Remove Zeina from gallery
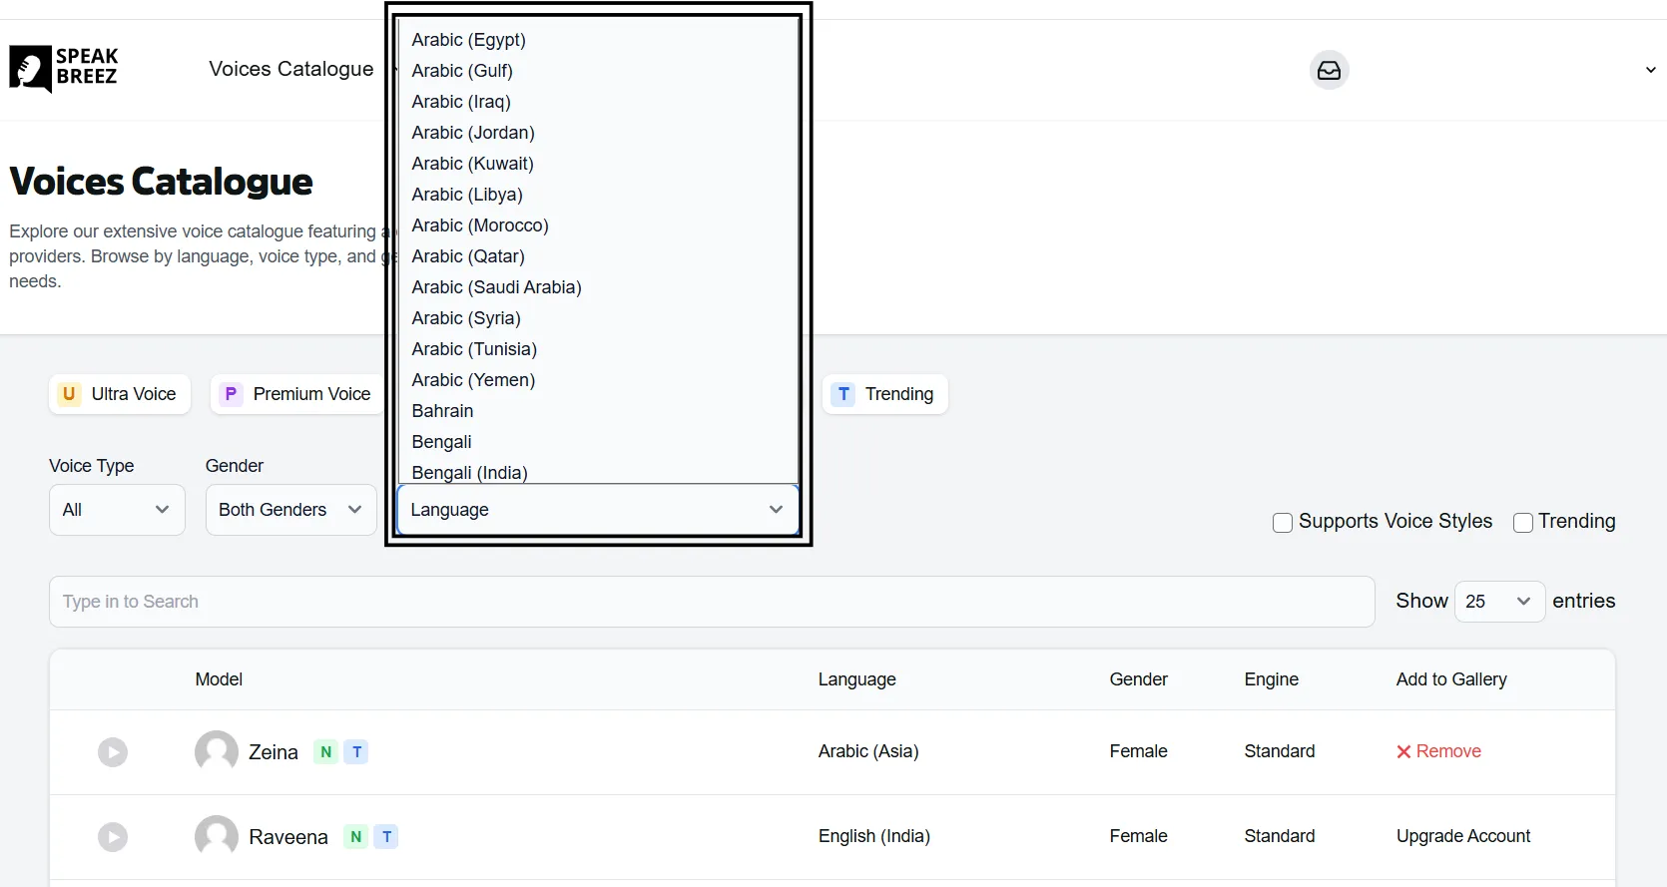The height and width of the screenshot is (887, 1667). click(1438, 752)
